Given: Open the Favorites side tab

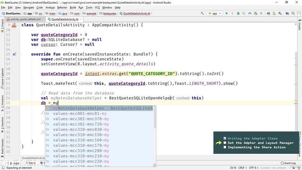Looking at the screenshot, I should [2, 125].
